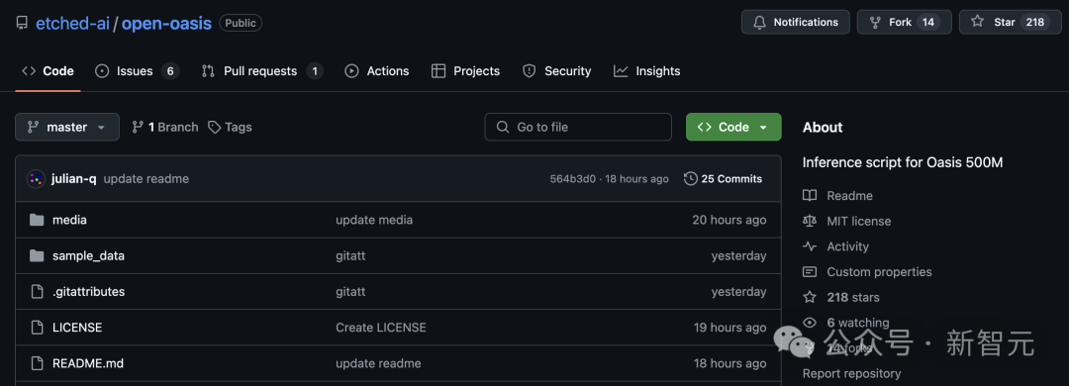Viewport: 1069px width, 386px height.
Task: Open the open-oasis repository link
Action: click(x=166, y=23)
